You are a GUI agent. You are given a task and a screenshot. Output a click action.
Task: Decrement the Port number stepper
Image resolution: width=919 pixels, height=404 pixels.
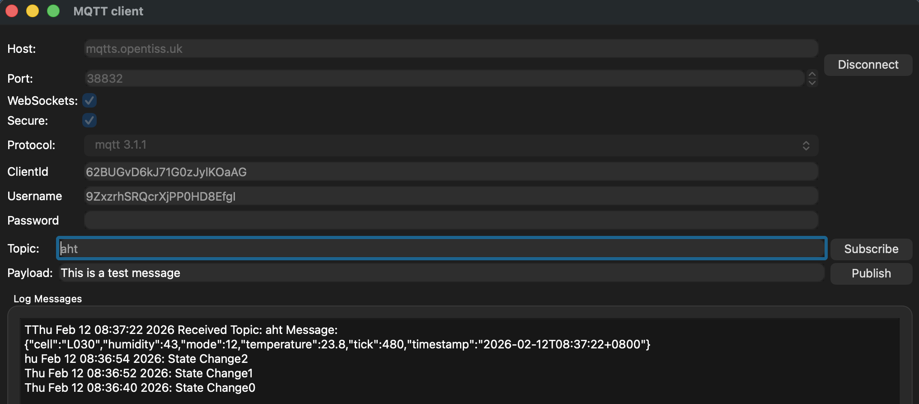click(x=812, y=82)
